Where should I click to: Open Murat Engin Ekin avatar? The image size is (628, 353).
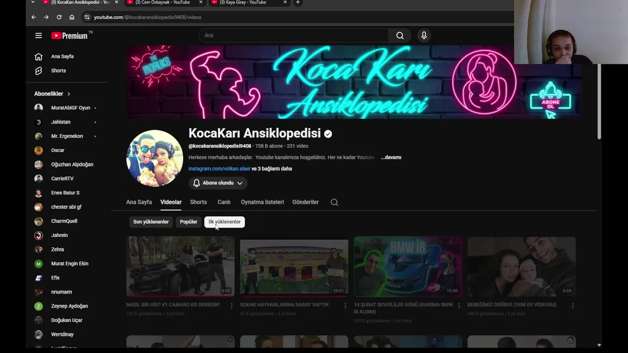(38, 264)
